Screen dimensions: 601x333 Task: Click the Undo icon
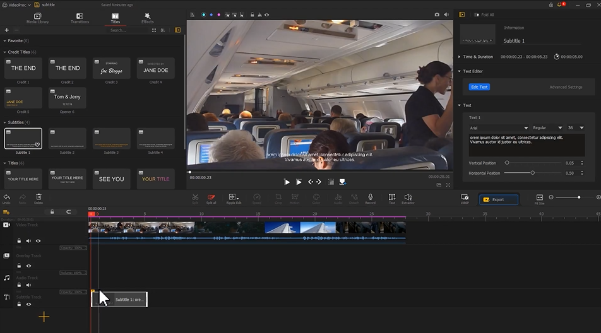click(6, 197)
